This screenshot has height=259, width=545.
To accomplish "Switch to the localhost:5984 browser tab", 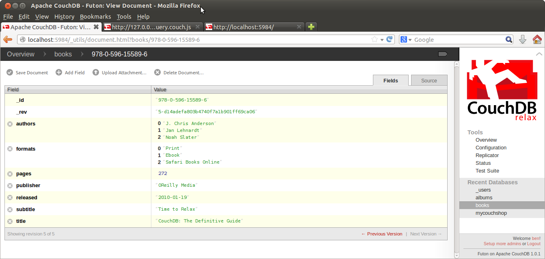I will (254, 27).
